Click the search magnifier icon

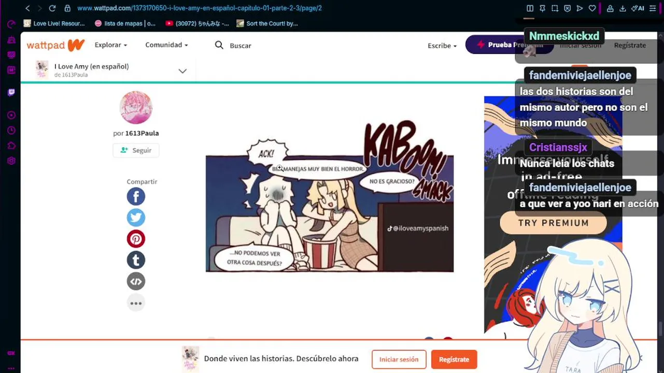coord(219,45)
